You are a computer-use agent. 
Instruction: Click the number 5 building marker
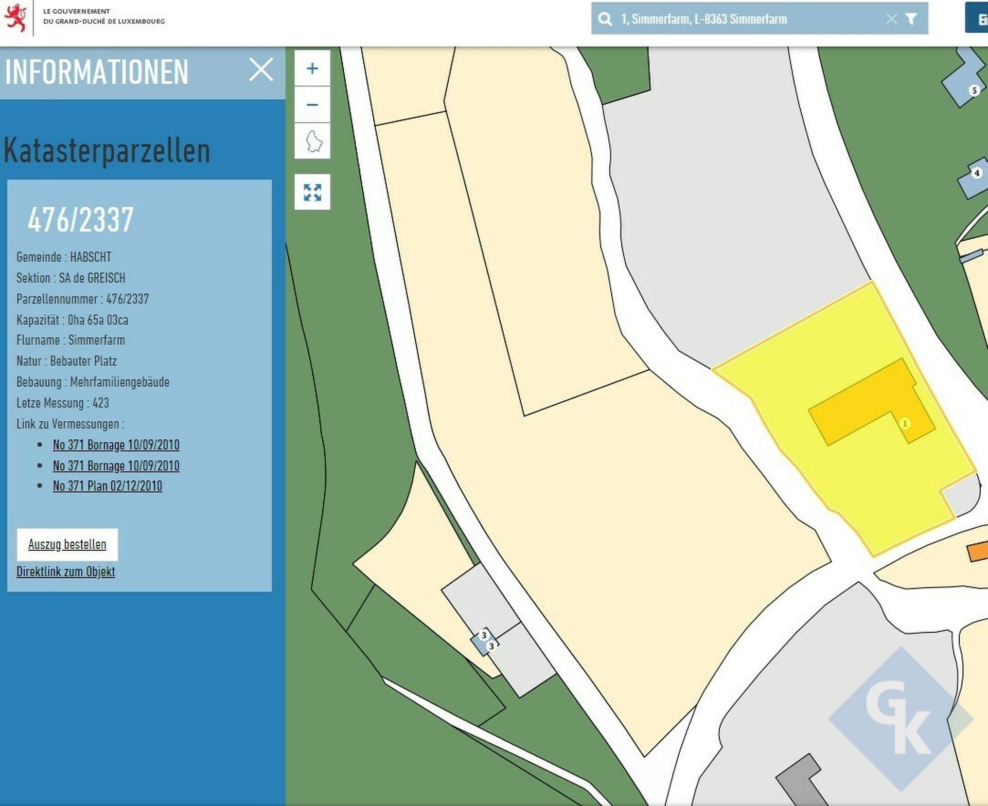tap(974, 91)
